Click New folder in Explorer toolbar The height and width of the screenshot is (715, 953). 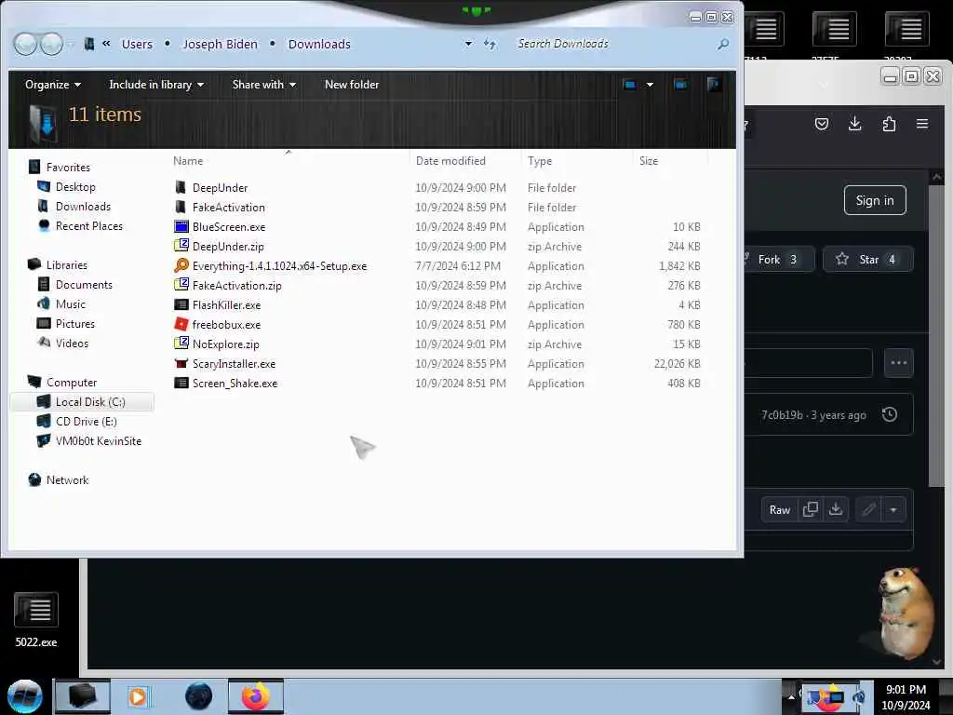pos(352,85)
